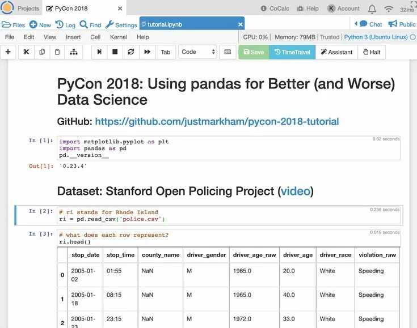Click the Public share button
Image resolution: width=417 pixels, height=328 pixels.
click(x=402, y=24)
